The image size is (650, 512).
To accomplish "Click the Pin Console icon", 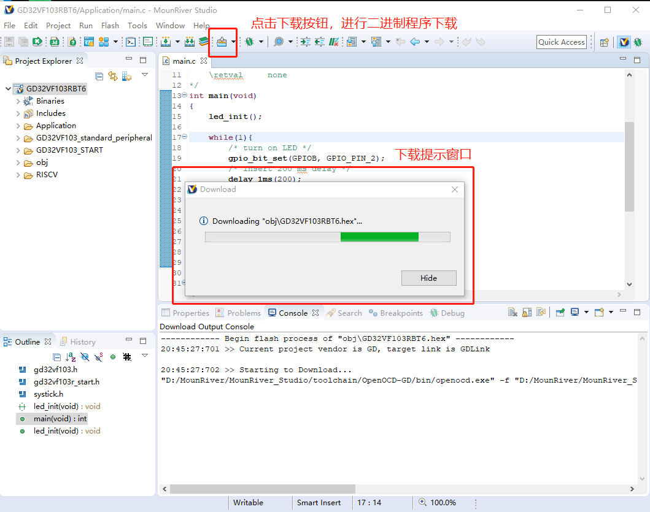I will click(560, 312).
